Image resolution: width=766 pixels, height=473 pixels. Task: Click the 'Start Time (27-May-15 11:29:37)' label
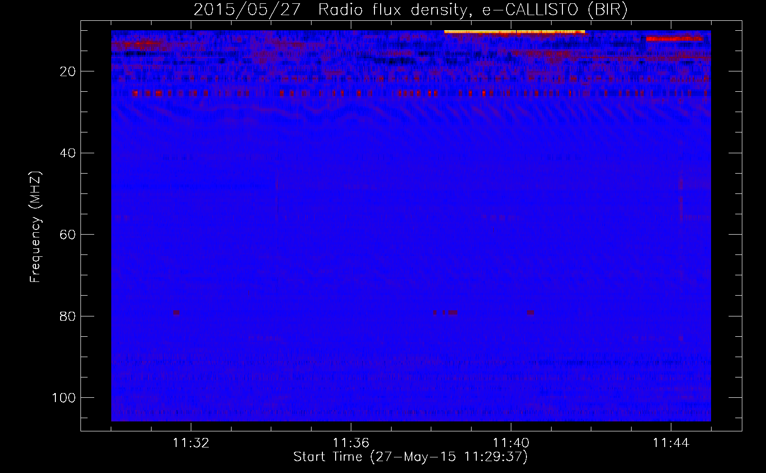410,457
